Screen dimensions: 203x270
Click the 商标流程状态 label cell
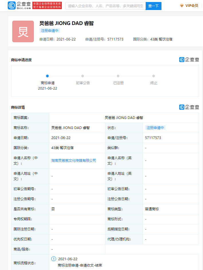click(x=30, y=263)
